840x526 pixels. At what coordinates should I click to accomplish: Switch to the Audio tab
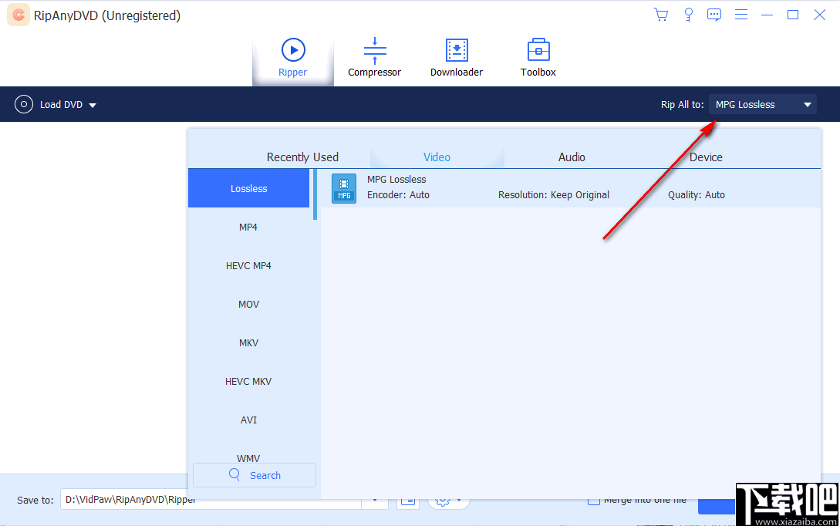point(572,157)
